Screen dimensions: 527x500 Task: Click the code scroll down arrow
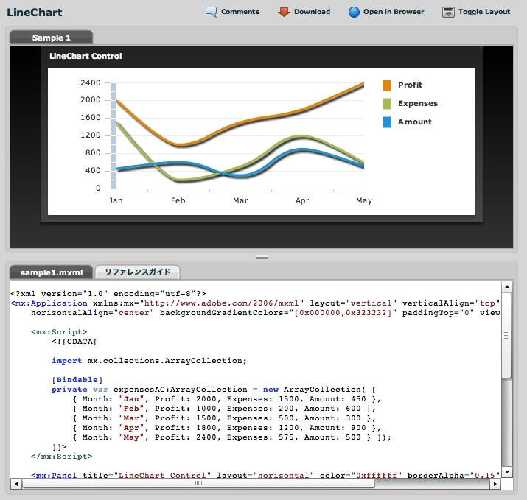(507, 472)
